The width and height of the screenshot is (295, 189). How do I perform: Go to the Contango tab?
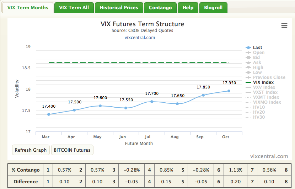(160, 7)
